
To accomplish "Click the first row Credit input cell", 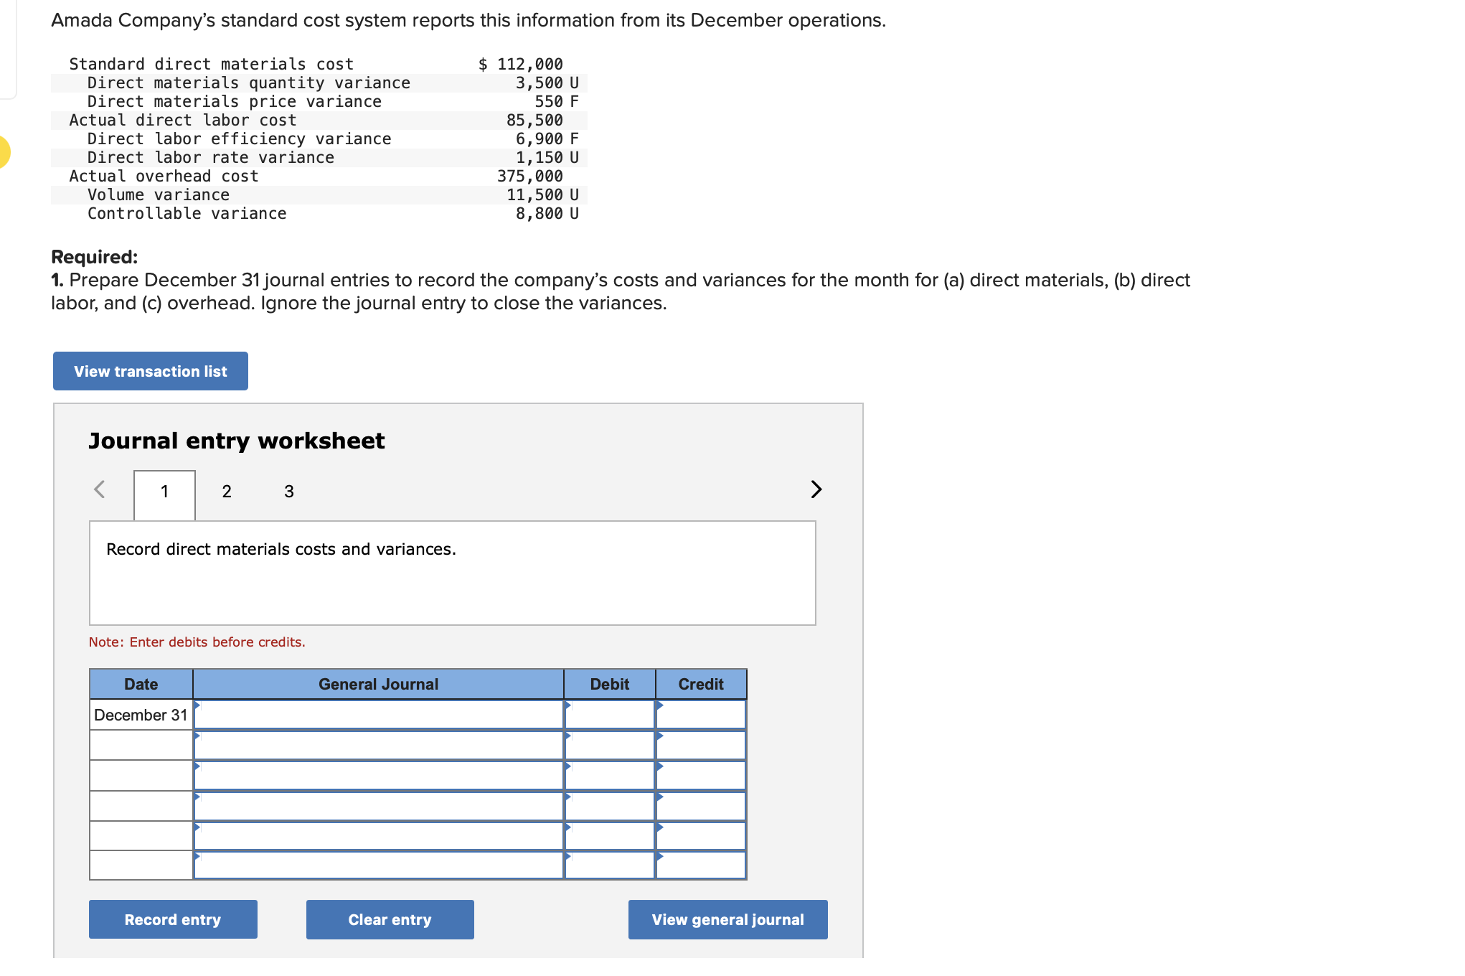I will (x=701, y=715).
